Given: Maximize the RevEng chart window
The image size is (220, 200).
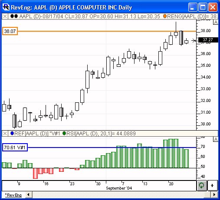Looking at the screenshot, I should pos(203,7).
